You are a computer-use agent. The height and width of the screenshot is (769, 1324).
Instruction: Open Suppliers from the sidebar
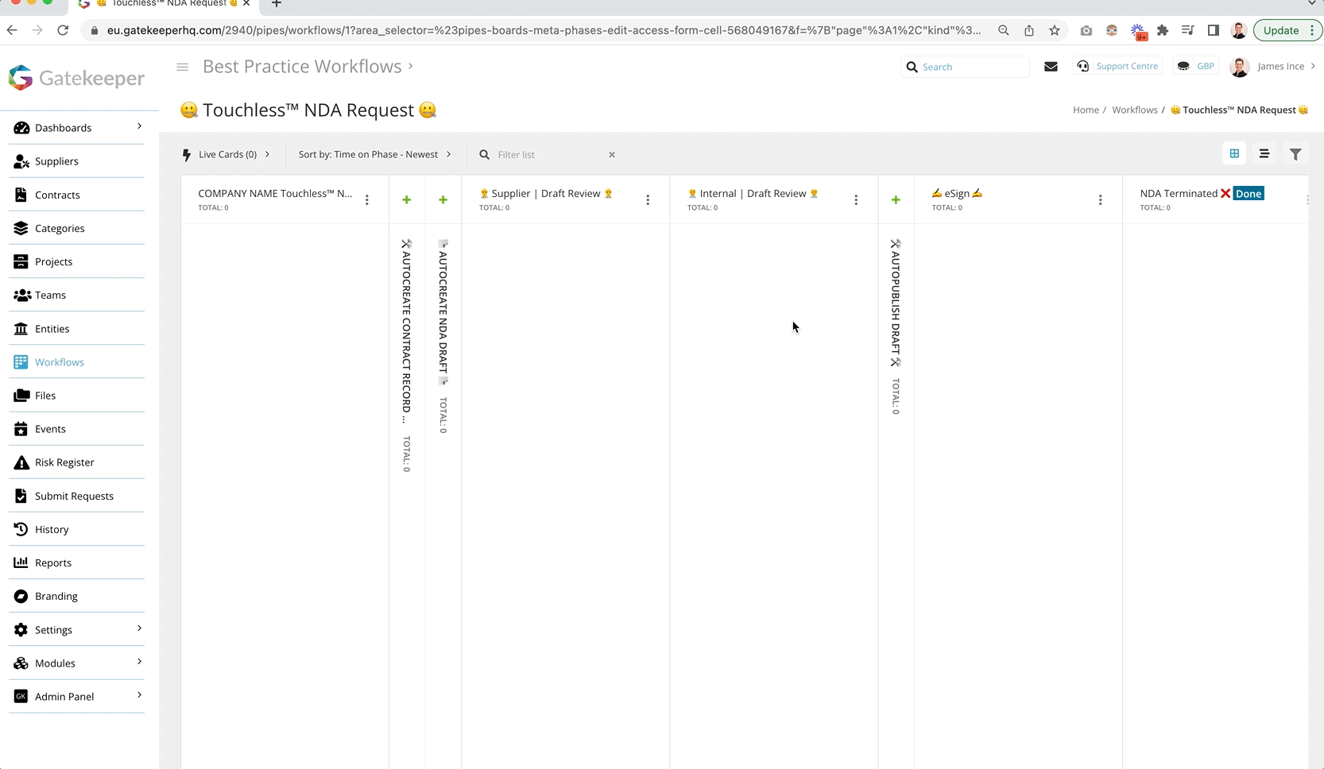click(56, 161)
